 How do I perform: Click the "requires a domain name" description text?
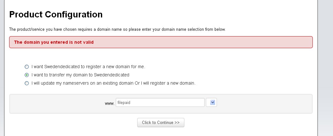tap(117, 29)
